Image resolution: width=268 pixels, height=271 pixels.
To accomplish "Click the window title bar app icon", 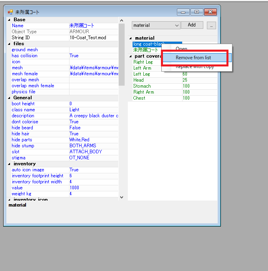I will (10, 12).
